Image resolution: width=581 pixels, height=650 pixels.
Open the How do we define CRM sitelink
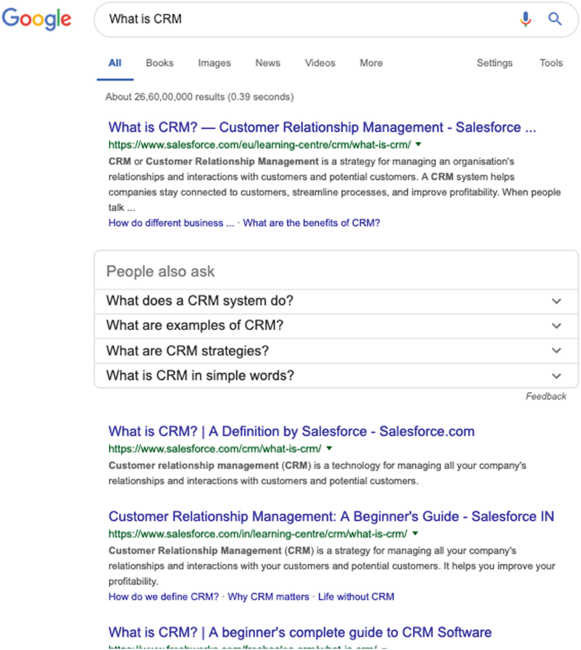164,597
